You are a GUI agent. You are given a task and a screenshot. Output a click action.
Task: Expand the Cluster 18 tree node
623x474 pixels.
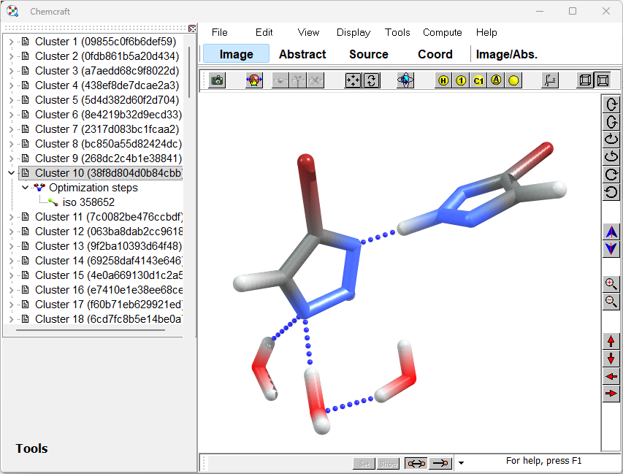point(12,319)
